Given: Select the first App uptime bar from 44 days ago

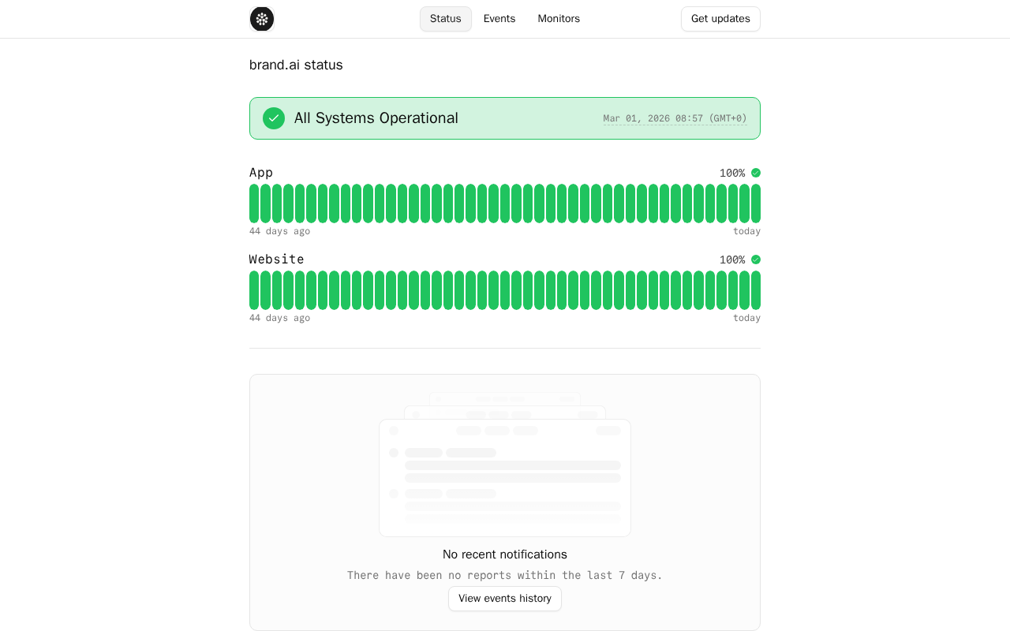Looking at the screenshot, I should [x=254, y=203].
